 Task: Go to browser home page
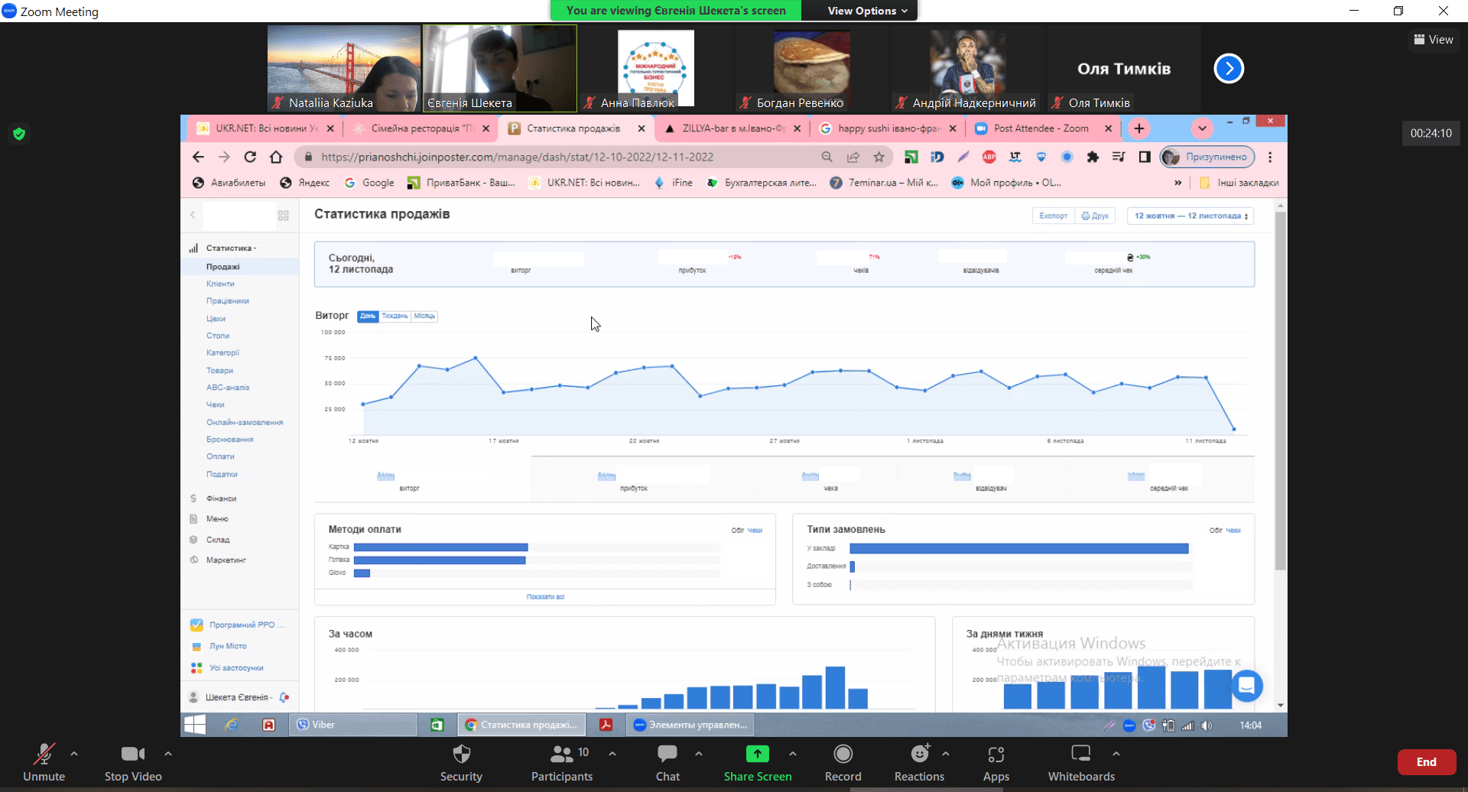point(276,157)
